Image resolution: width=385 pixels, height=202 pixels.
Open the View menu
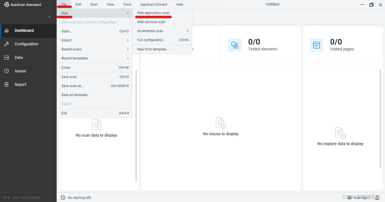pos(110,5)
